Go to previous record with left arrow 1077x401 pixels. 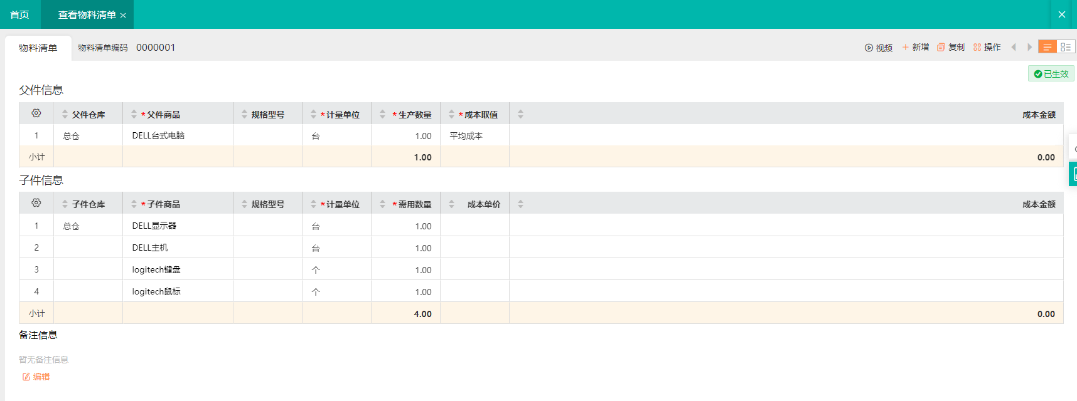(1014, 48)
